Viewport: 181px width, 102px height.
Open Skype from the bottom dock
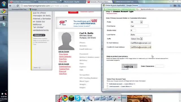pos(77,98)
